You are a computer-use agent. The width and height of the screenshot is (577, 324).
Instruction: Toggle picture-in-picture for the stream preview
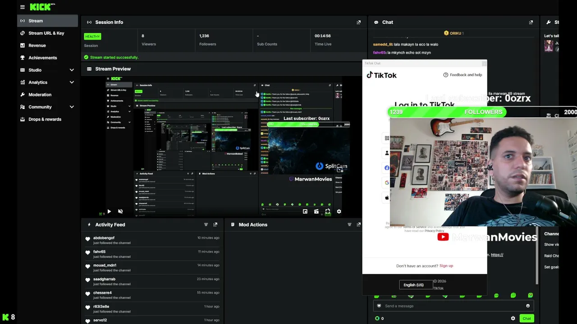click(x=305, y=211)
